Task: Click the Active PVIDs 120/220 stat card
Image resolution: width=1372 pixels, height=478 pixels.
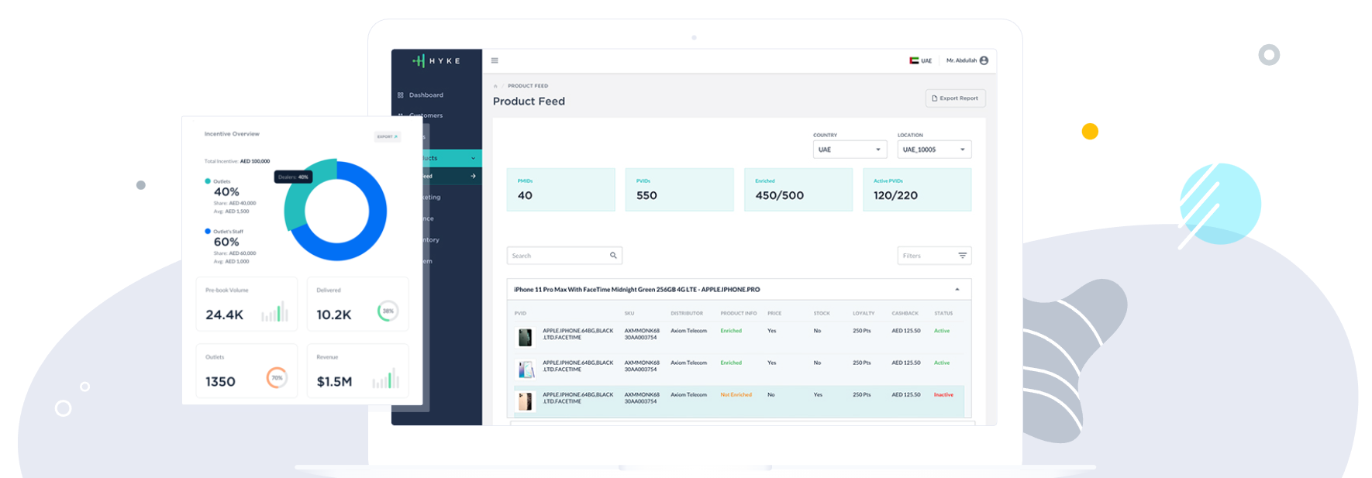Action: pos(917,190)
